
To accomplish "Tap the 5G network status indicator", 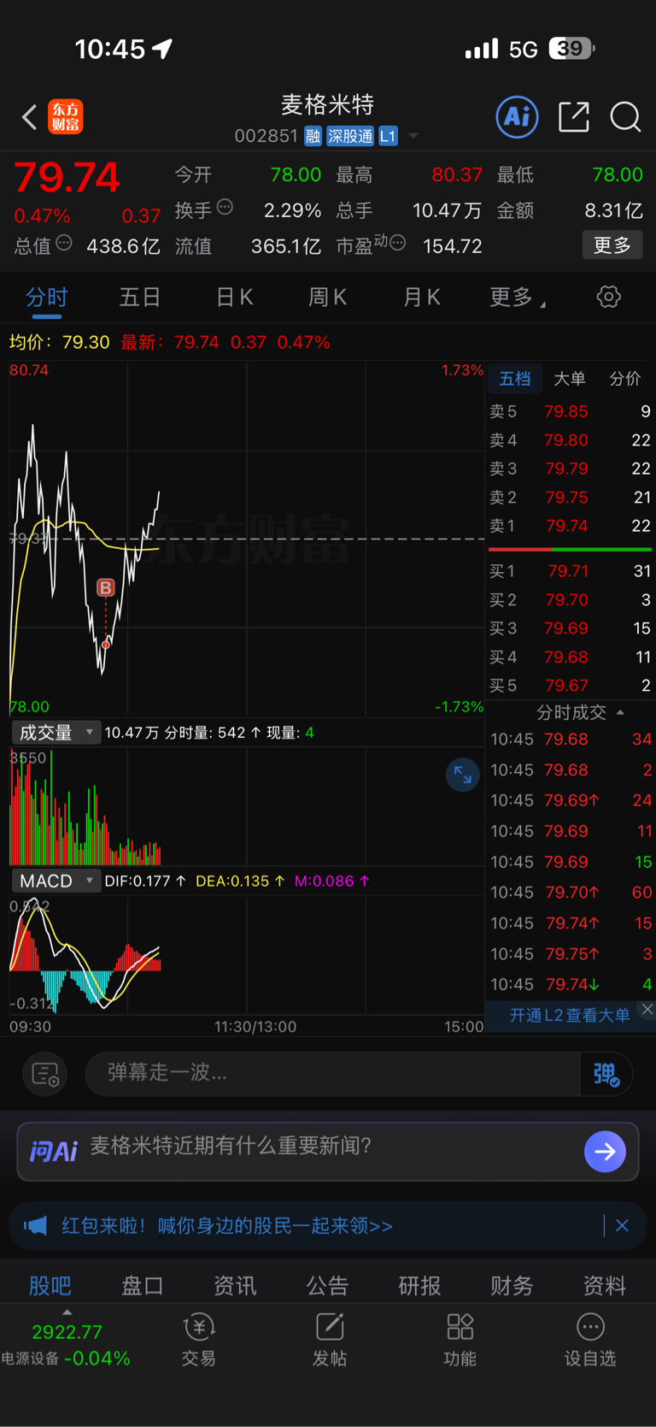I will pos(523,50).
